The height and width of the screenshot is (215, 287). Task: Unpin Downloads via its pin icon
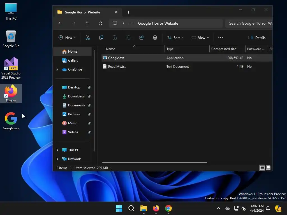pos(89,96)
